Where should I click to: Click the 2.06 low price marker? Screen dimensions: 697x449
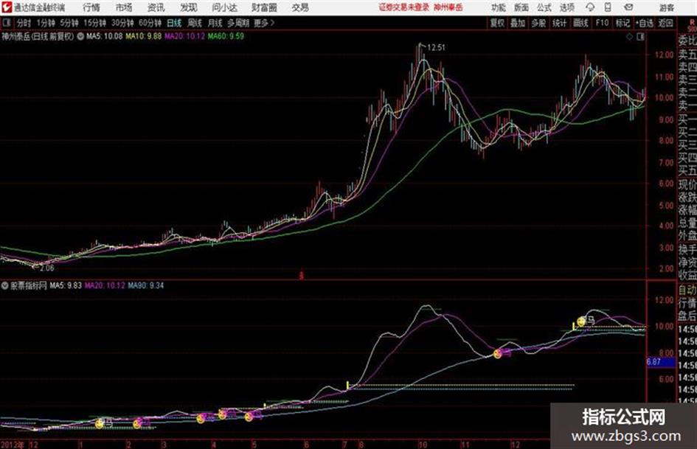pyautogui.click(x=46, y=268)
